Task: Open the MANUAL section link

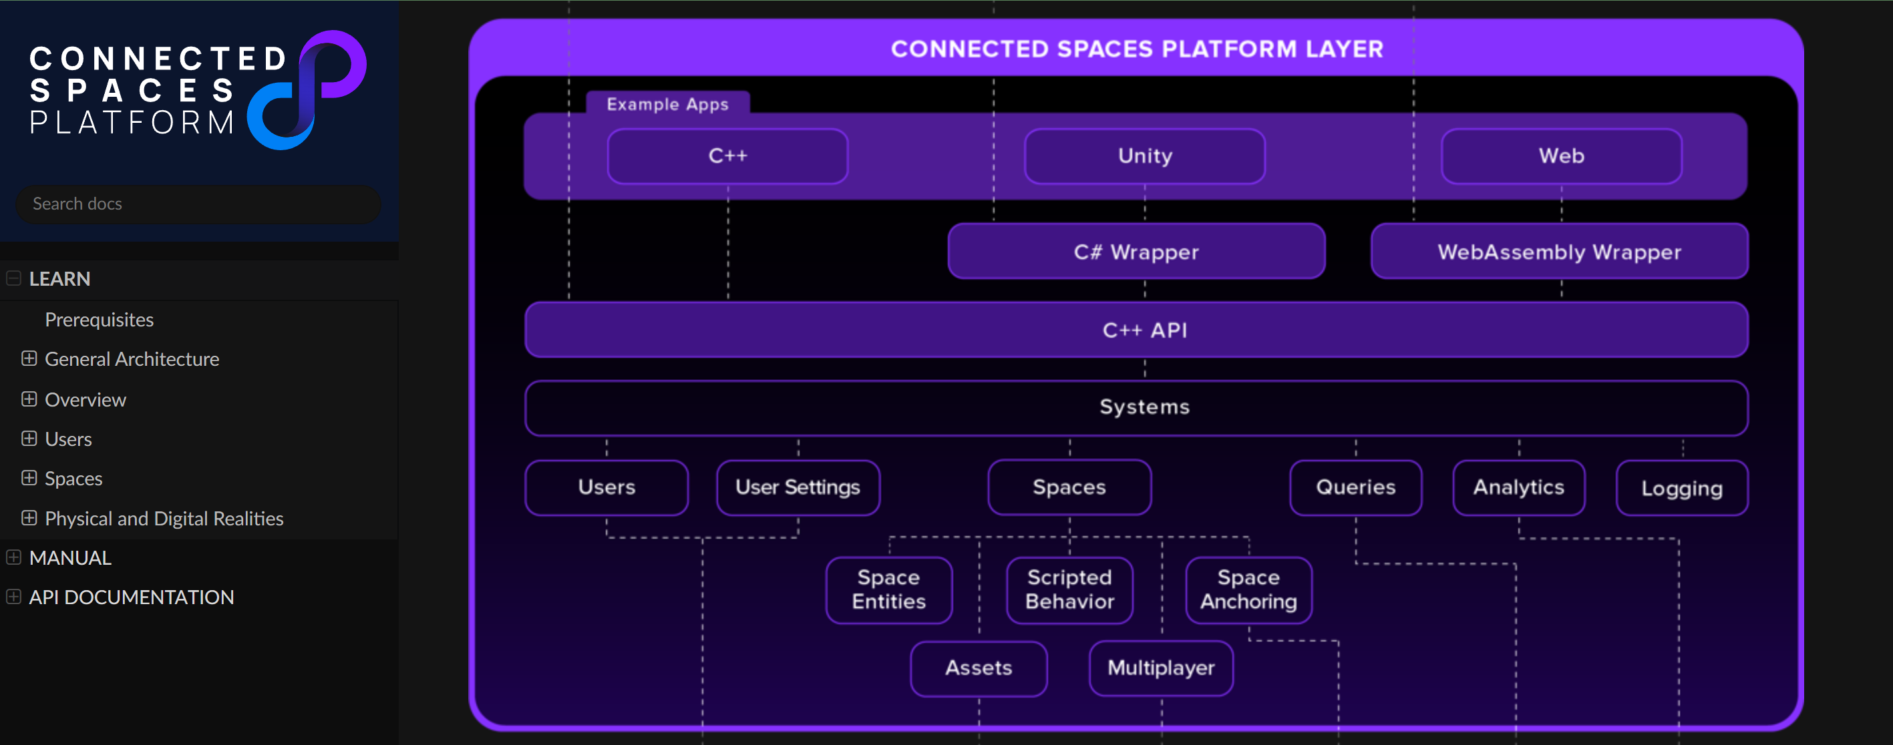Action: pos(71,557)
